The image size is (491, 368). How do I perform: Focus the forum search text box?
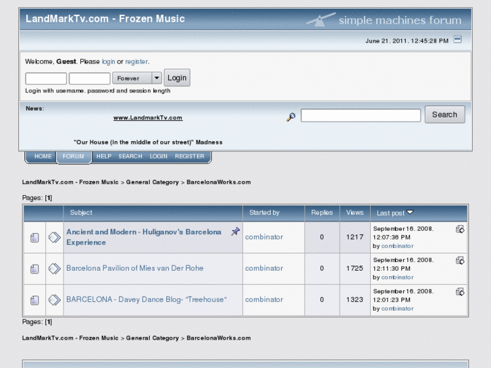coord(361,115)
